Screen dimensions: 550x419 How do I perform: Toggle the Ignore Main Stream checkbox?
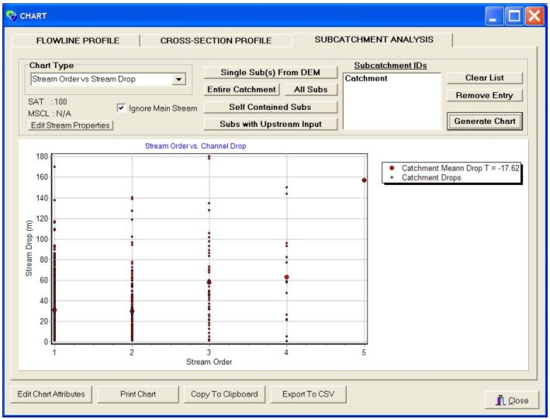122,108
